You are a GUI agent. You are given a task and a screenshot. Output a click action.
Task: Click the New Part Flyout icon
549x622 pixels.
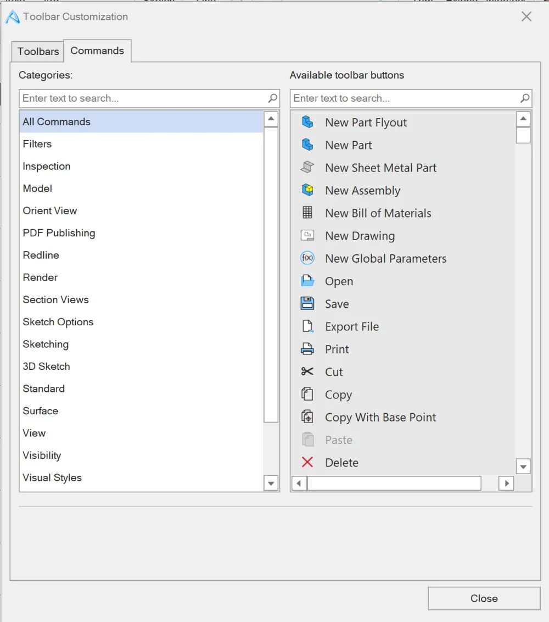[x=307, y=122]
